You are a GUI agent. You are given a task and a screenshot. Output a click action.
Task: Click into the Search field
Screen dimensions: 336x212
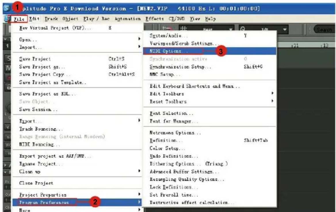[324, 30]
